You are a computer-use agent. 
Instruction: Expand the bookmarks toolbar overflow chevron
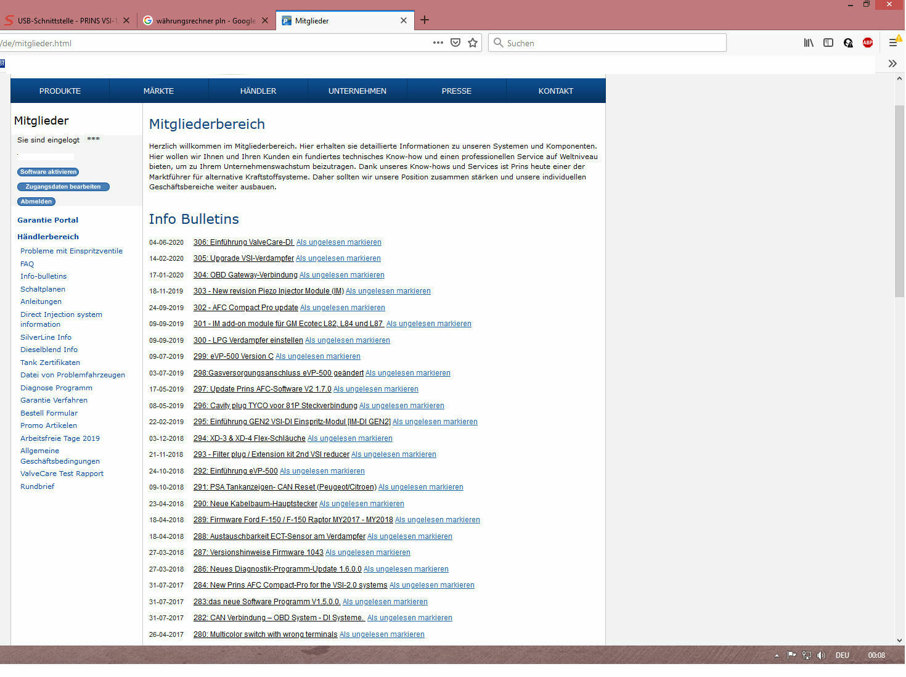click(x=892, y=64)
